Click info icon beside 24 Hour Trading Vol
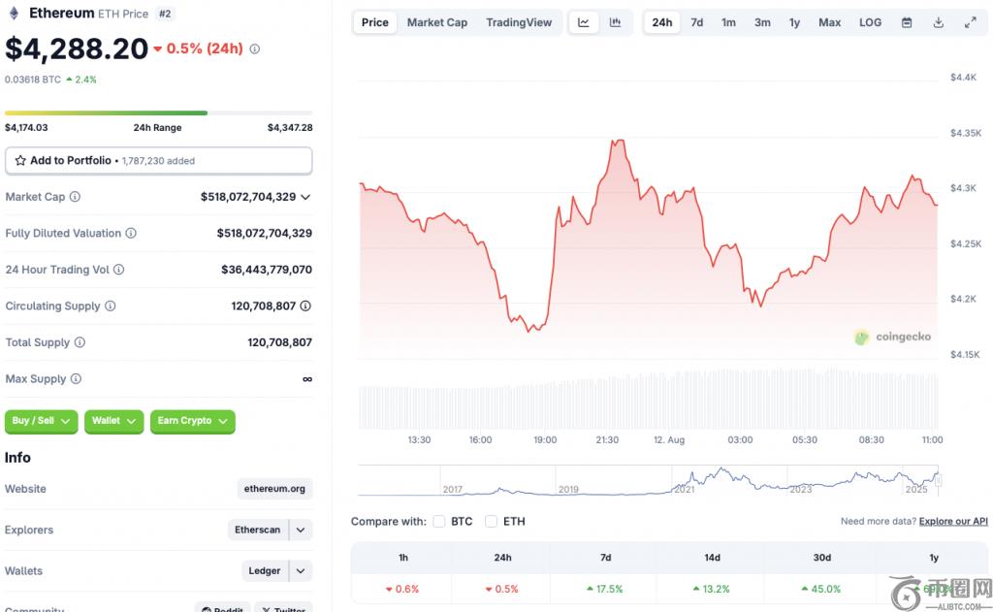993x612 pixels. click(x=118, y=270)
